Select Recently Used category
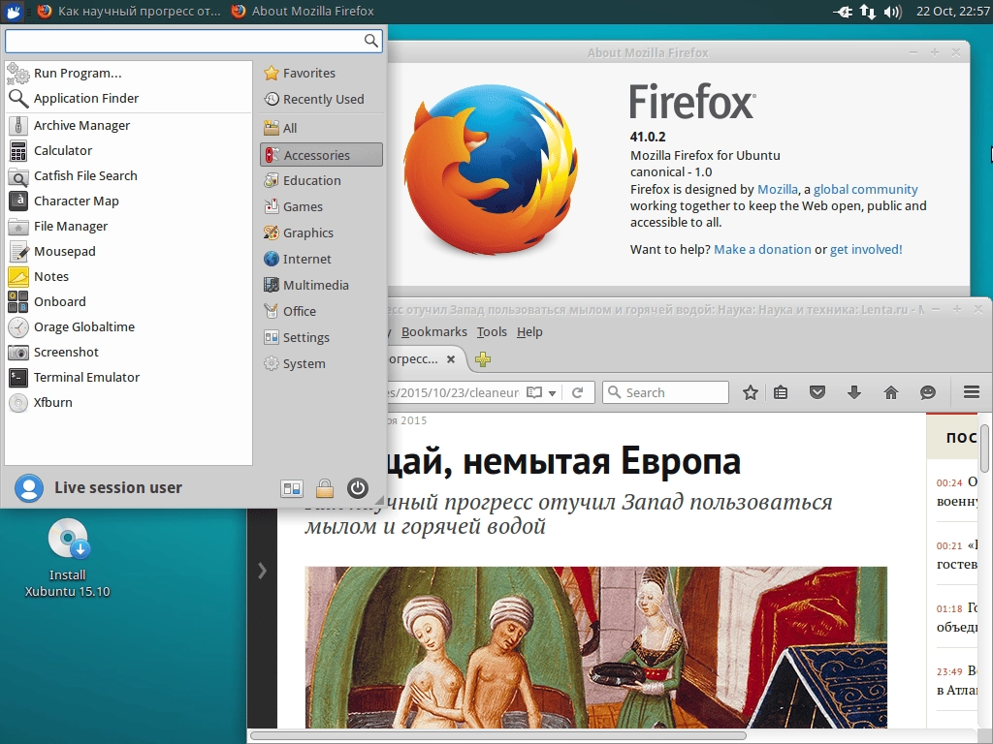The image size is (993, 744). click(322, 100)
